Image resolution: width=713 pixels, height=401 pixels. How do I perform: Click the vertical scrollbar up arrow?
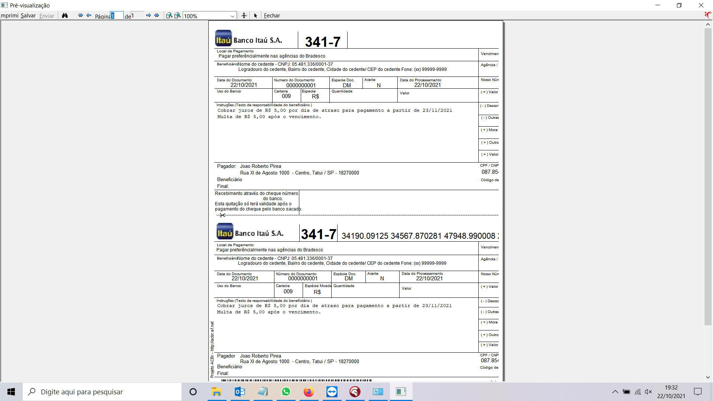tap(708, 25)
